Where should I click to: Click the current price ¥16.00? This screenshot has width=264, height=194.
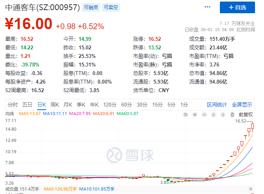click(x=29, y=24)
